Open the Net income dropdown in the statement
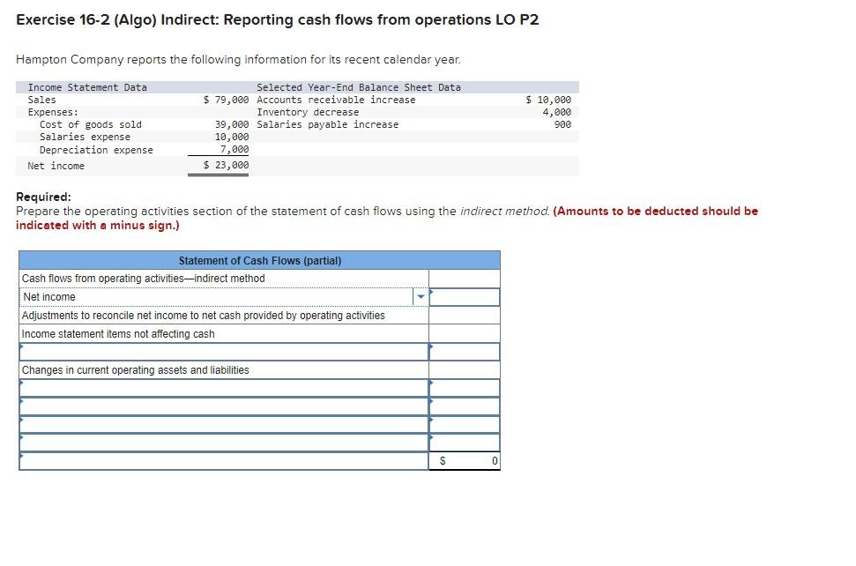Image resolution: width=856 pixels, height=566 pixels. [x=421, y=297]
